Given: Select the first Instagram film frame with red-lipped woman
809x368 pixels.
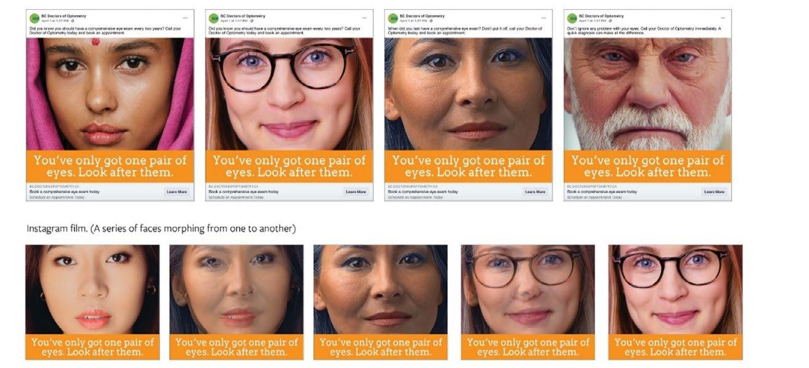Looking at the screenshot, I should (x=92, y=302).
